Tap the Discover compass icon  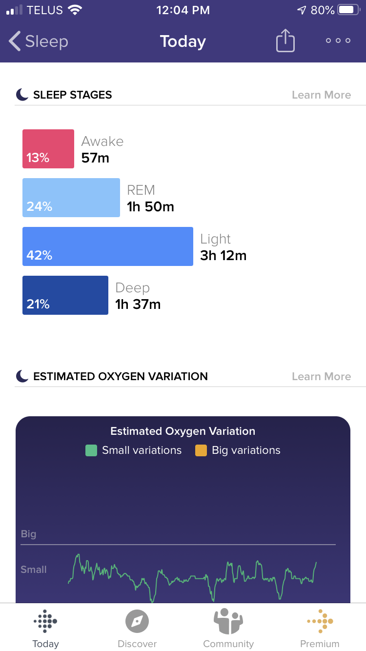(137, 621)
